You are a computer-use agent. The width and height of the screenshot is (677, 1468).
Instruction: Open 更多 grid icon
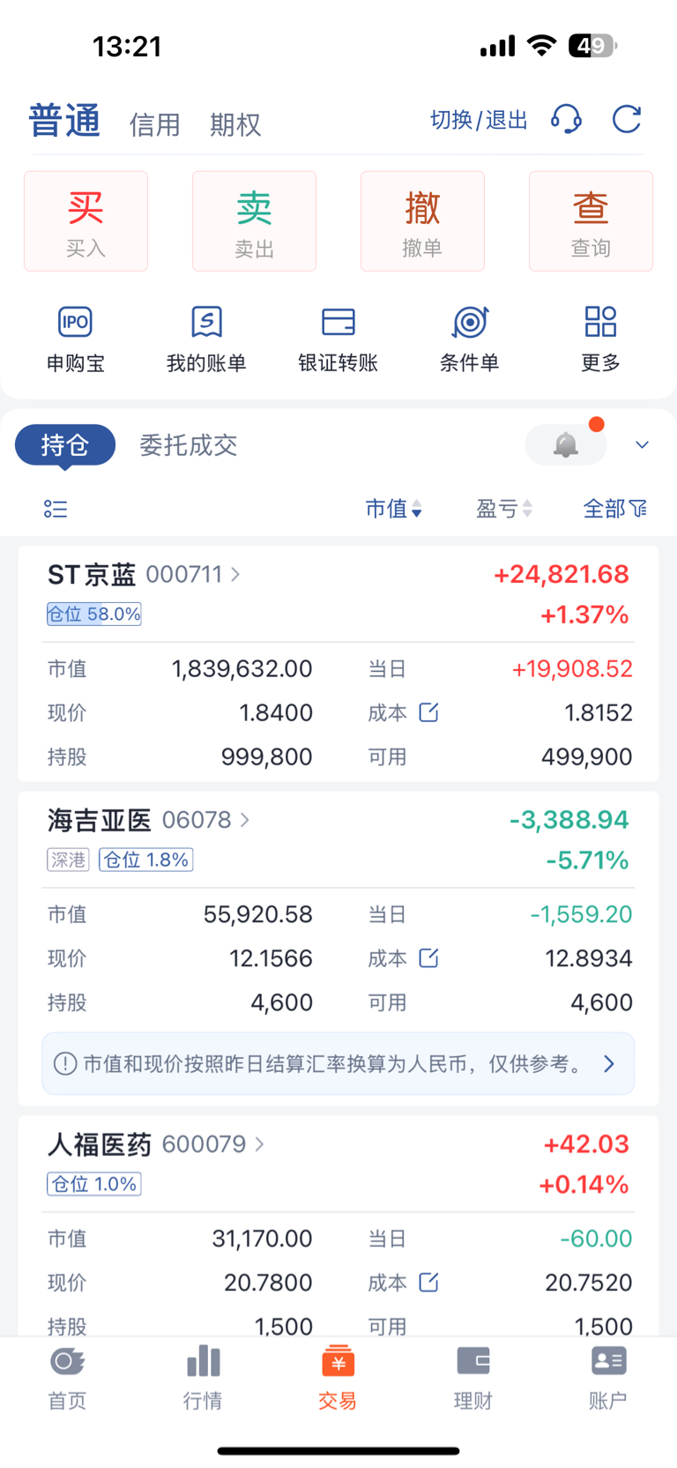(600, 323)
